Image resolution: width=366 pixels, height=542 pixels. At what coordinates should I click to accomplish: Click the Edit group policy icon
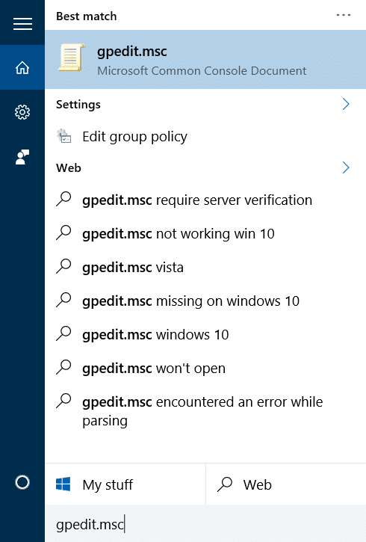[64, 136]
